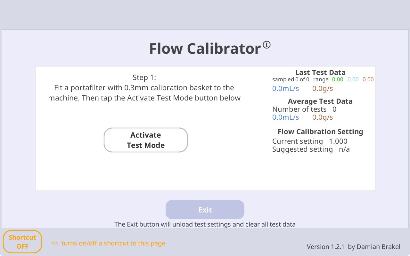410x256 pixels.
Task: Select the Flow Calibrator title text
Action: point(205,49)
